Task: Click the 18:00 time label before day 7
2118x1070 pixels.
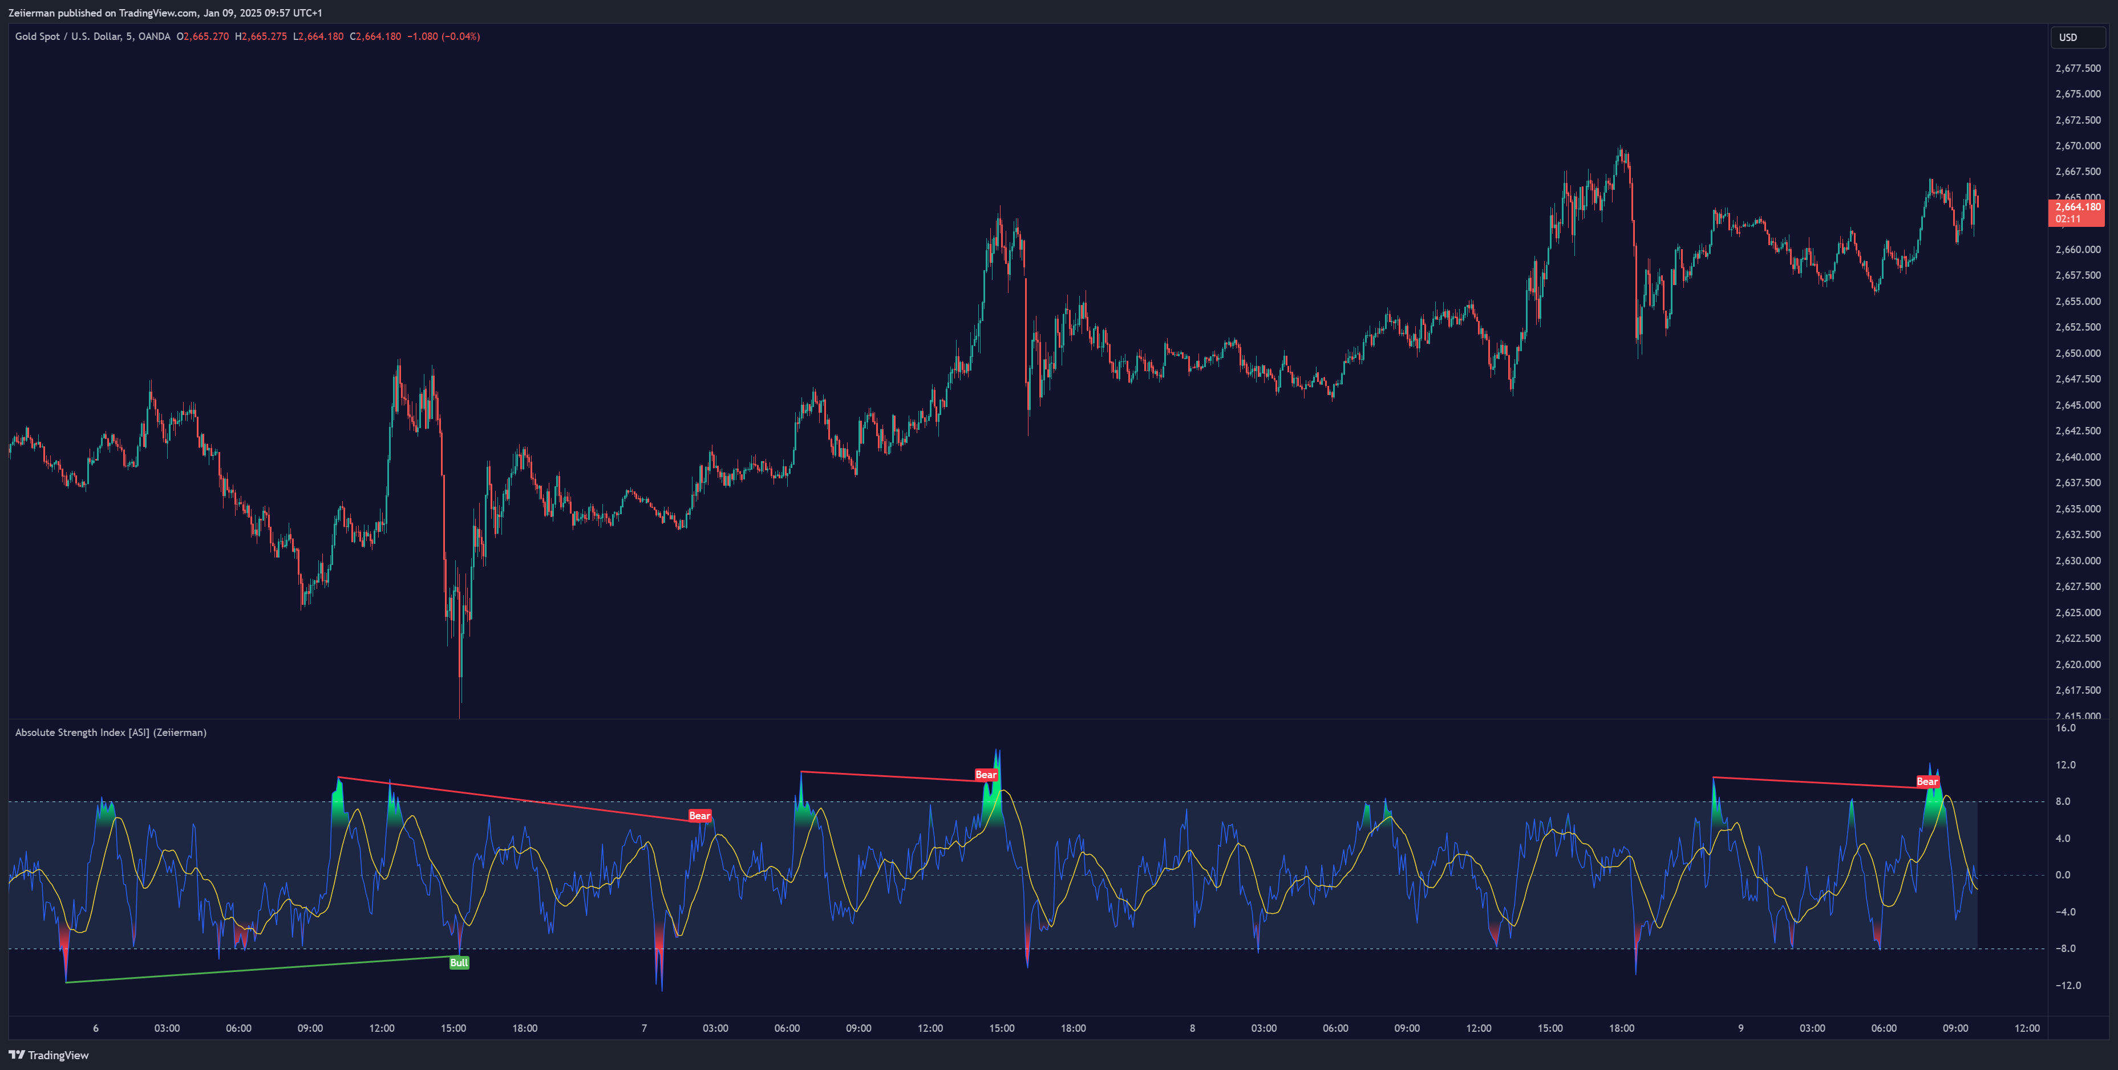Action: 525,1028
